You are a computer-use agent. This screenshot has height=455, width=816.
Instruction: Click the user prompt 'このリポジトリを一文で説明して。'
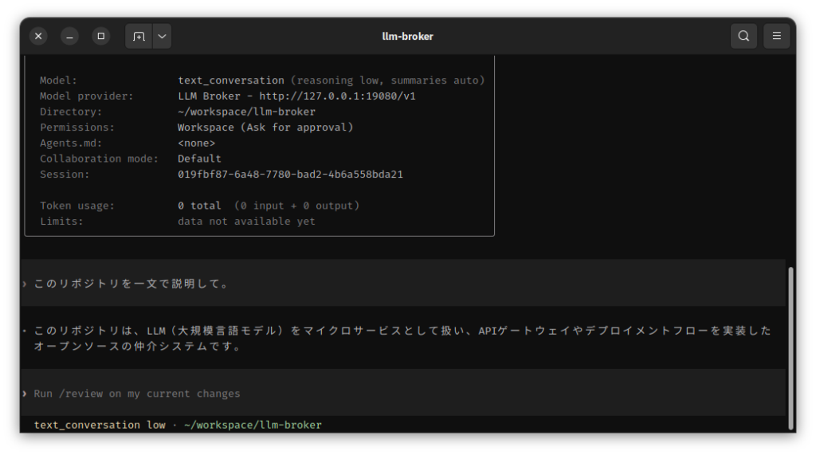[x=131, y=284]
